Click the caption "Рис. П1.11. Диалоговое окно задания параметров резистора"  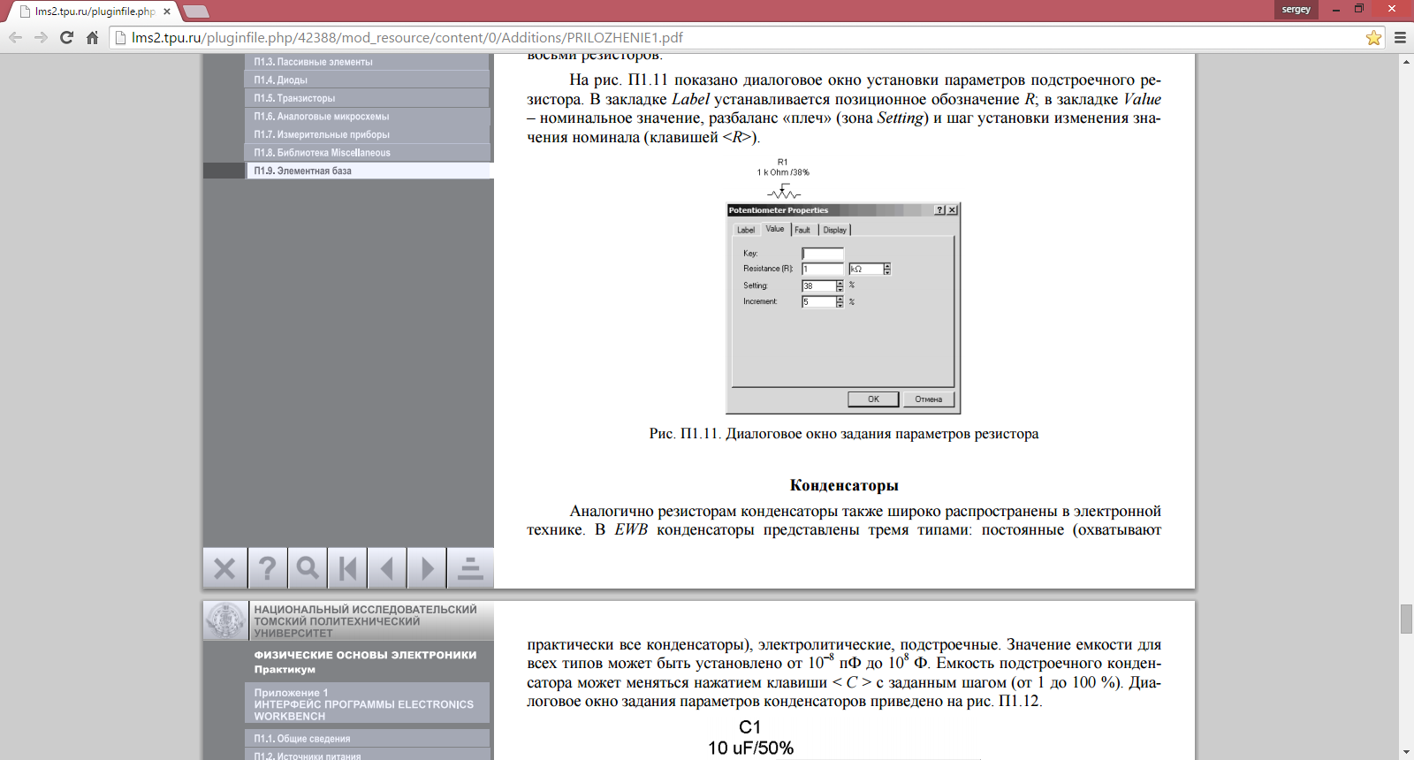[844, 434]
